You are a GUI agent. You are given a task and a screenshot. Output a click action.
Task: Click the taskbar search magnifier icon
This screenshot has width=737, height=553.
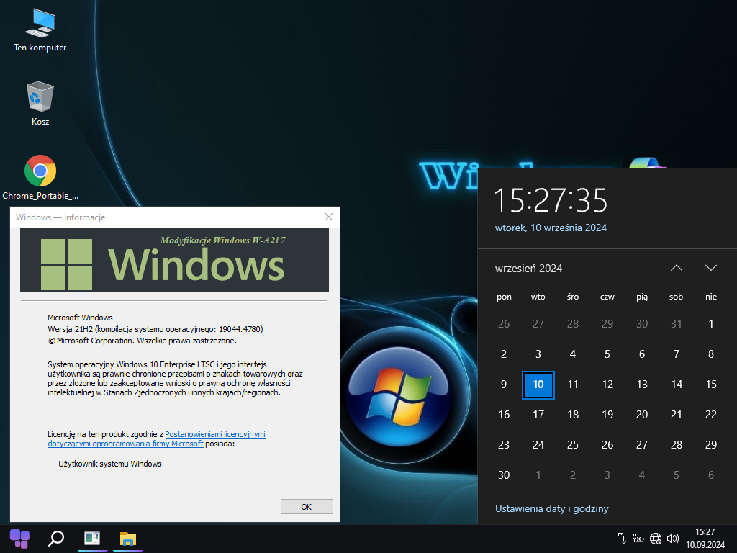point(55,538)
